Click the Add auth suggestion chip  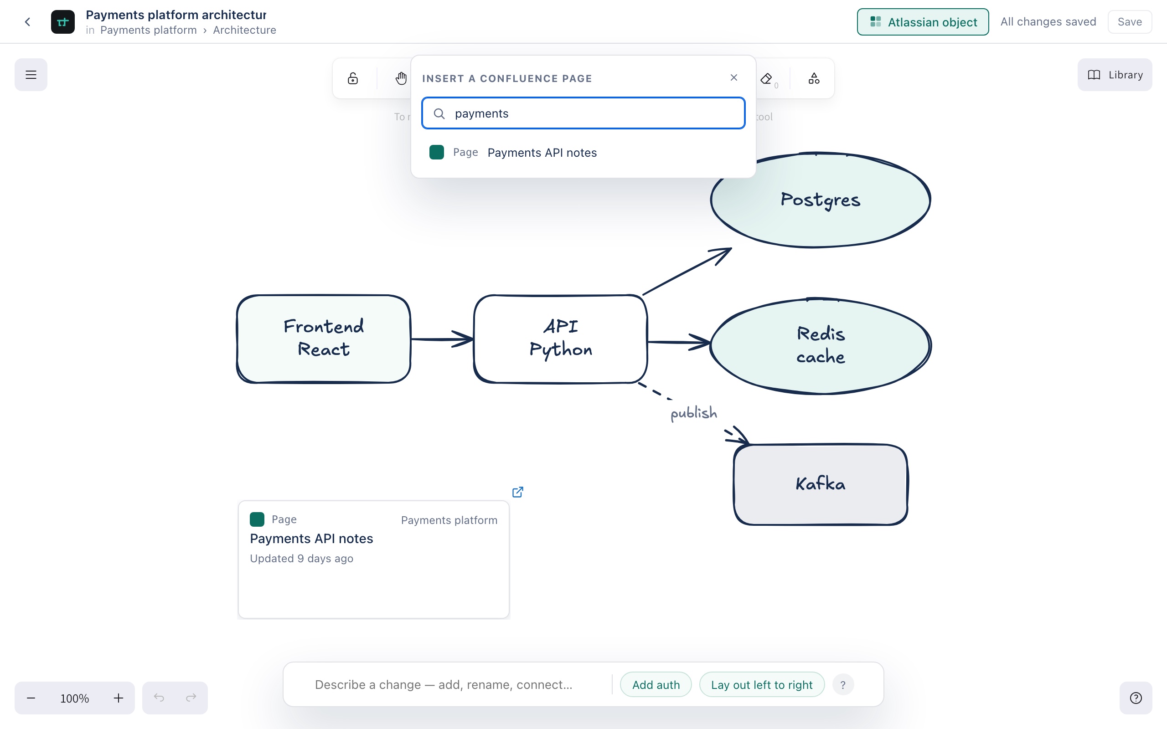click(656, 685)
